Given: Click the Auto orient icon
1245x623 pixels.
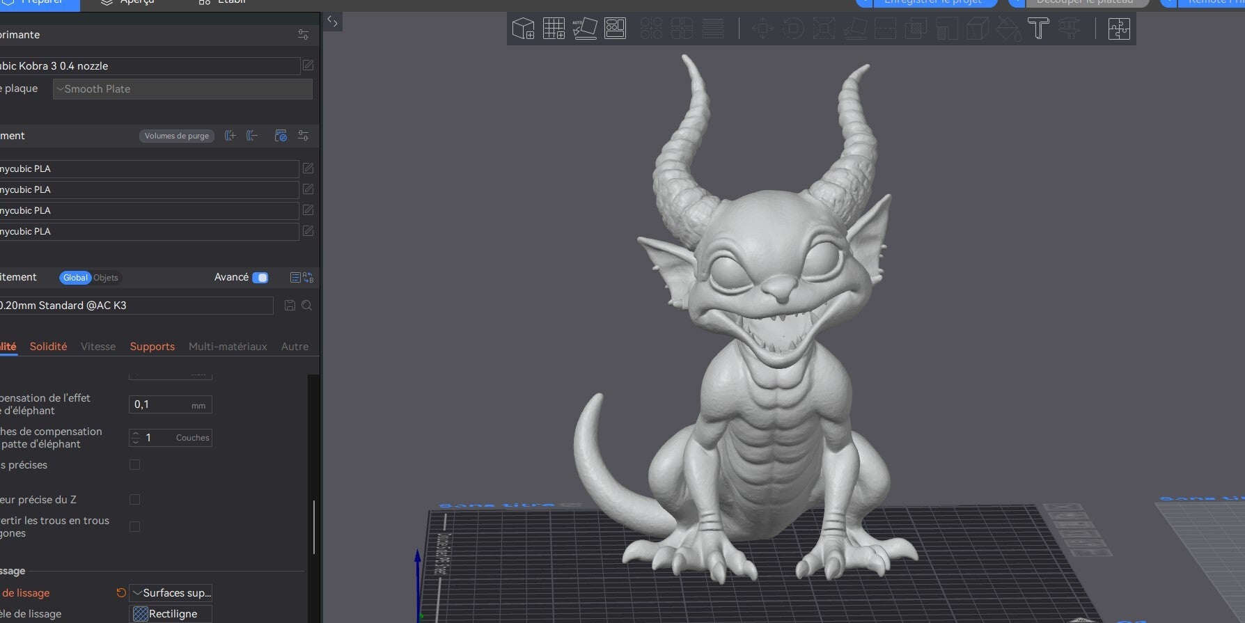Looking at the screenshot, I should click(584, 29).
